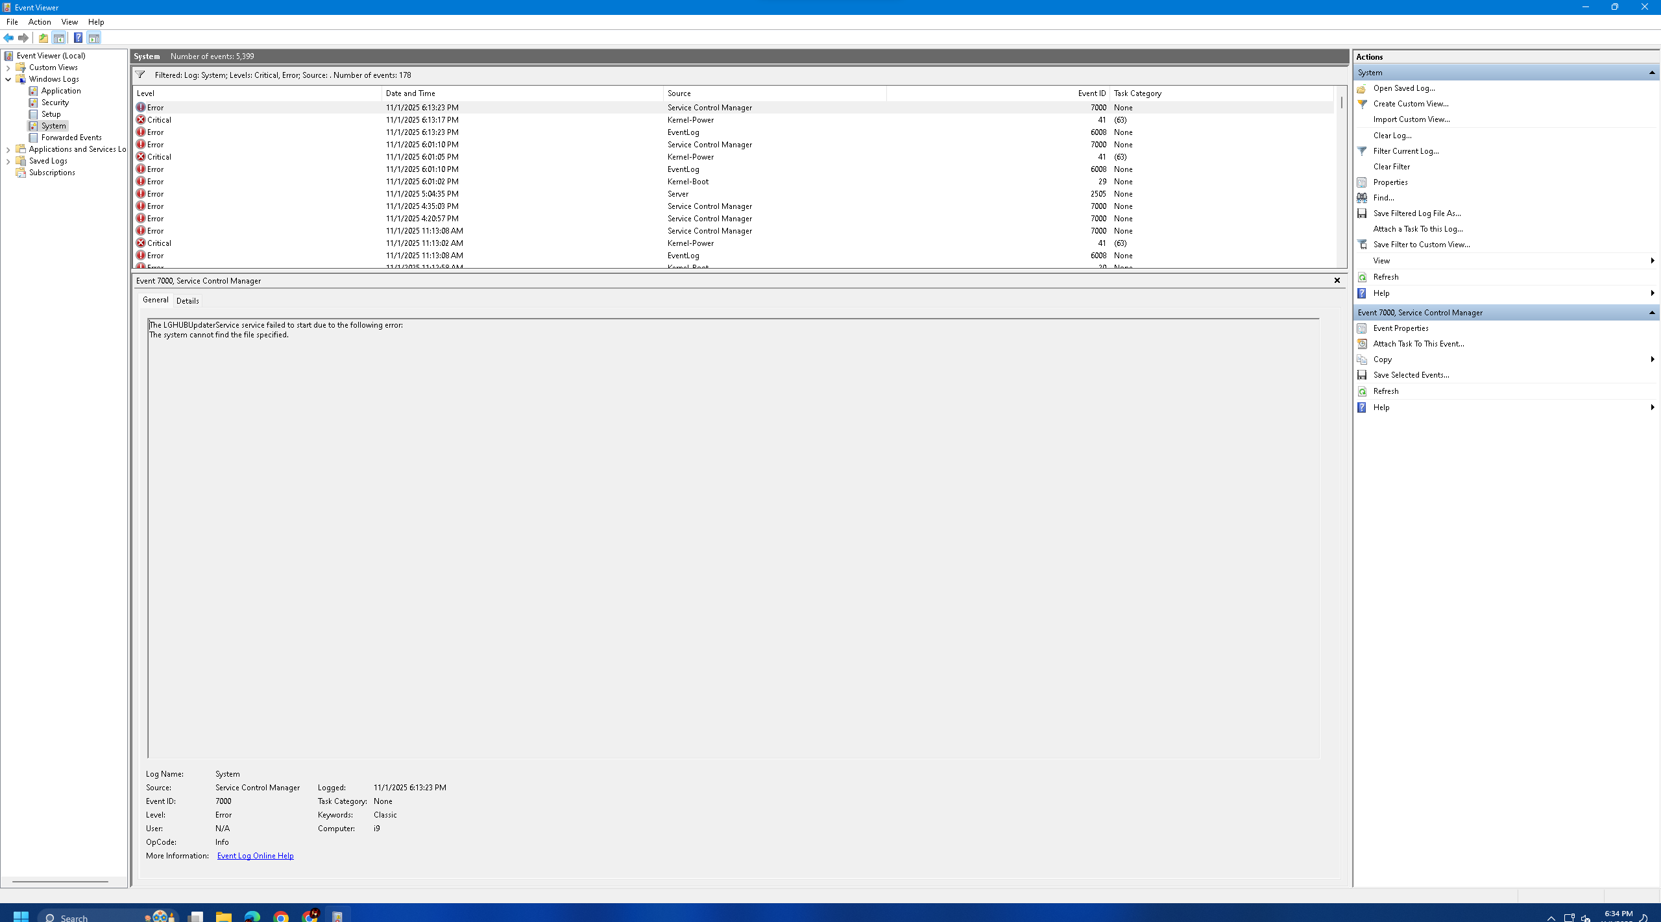Click the Create Custom View icon
Screen dimensions: 1661x922
click(1362, 104)
